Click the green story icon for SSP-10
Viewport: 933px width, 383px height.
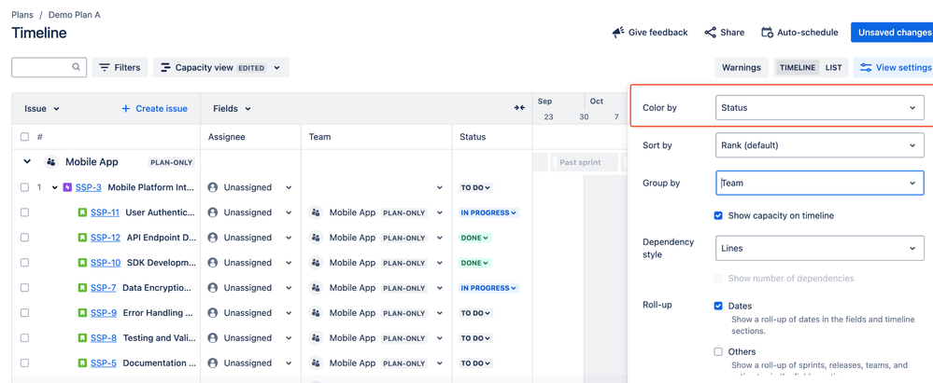[83, 263]
